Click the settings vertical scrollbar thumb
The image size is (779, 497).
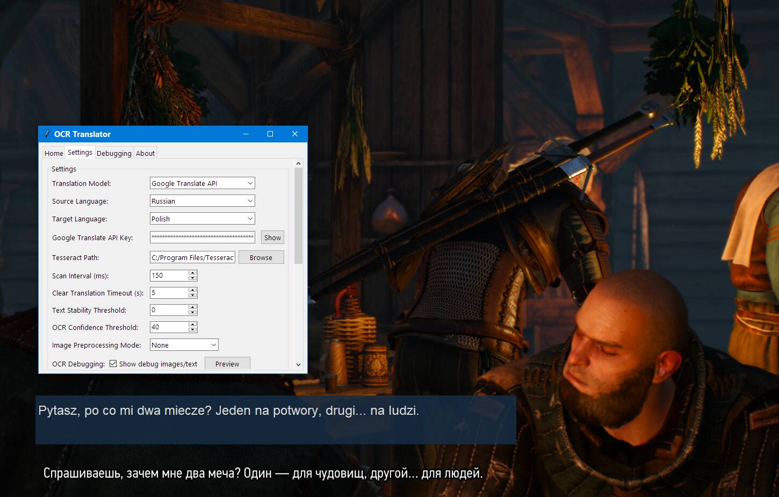tap(299, 215)
